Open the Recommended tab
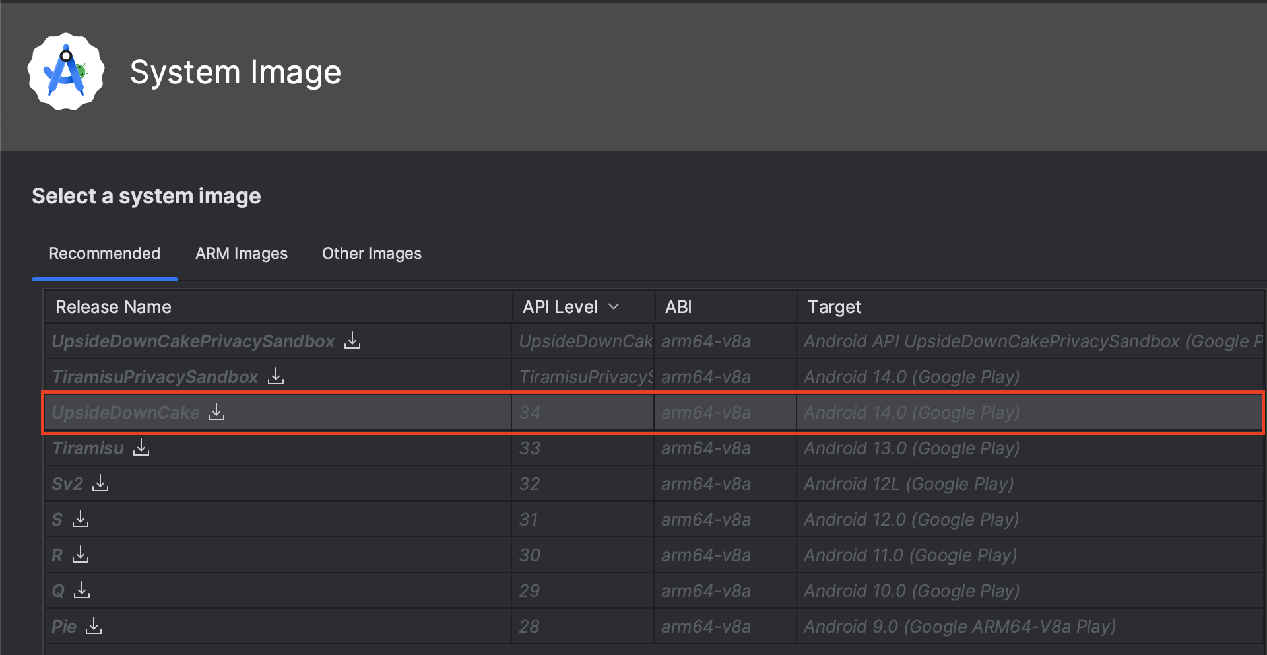Image resolution: width=1267 pixels, height=655 pixels. click(x=104, y=254)
